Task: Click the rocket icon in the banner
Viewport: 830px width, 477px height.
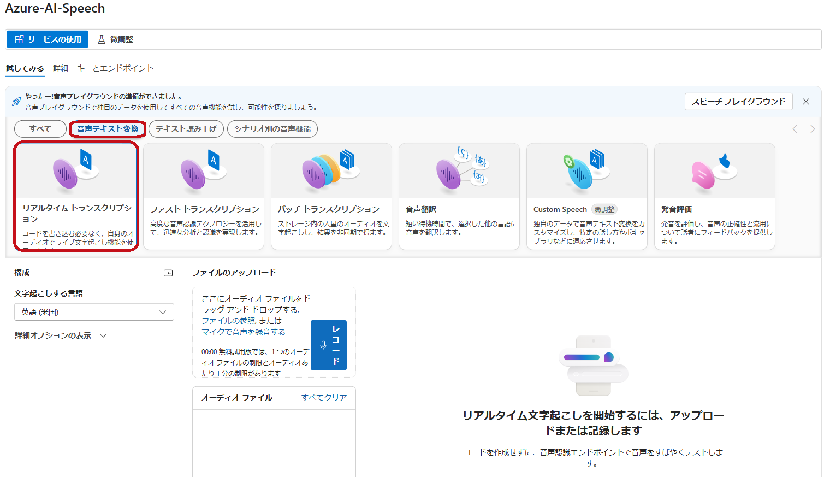Action: (16, 101)
